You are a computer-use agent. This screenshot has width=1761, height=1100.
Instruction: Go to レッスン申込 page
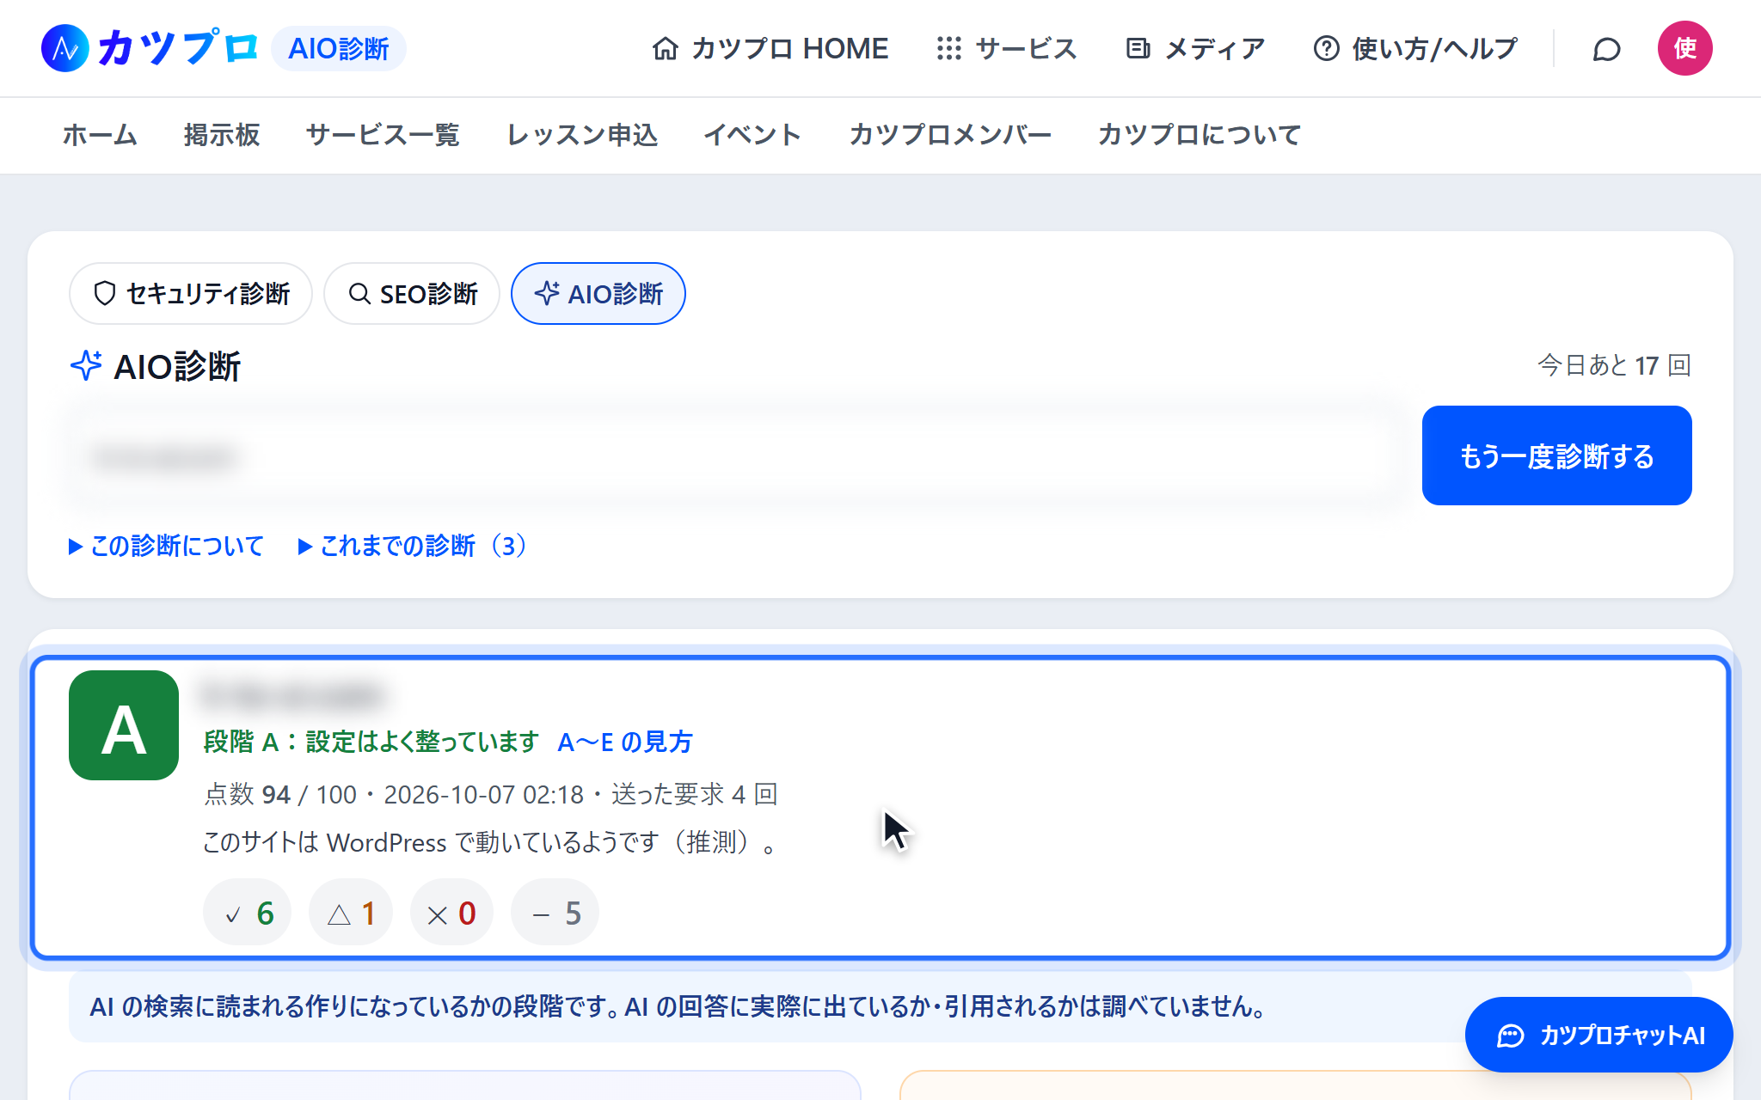(x=582, y=135)
